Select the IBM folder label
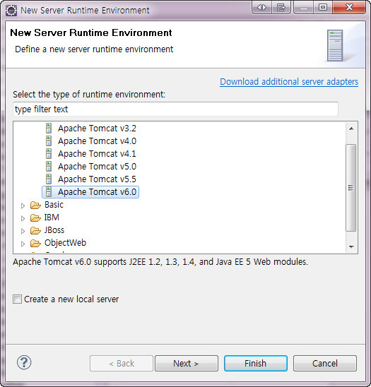Viewport: 371px width, 387px height. (52, 218)
